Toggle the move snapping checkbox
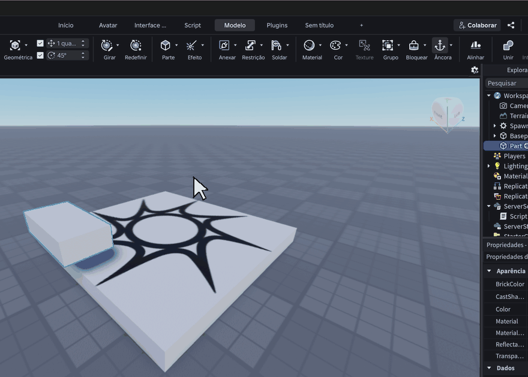 coord(40,43)
